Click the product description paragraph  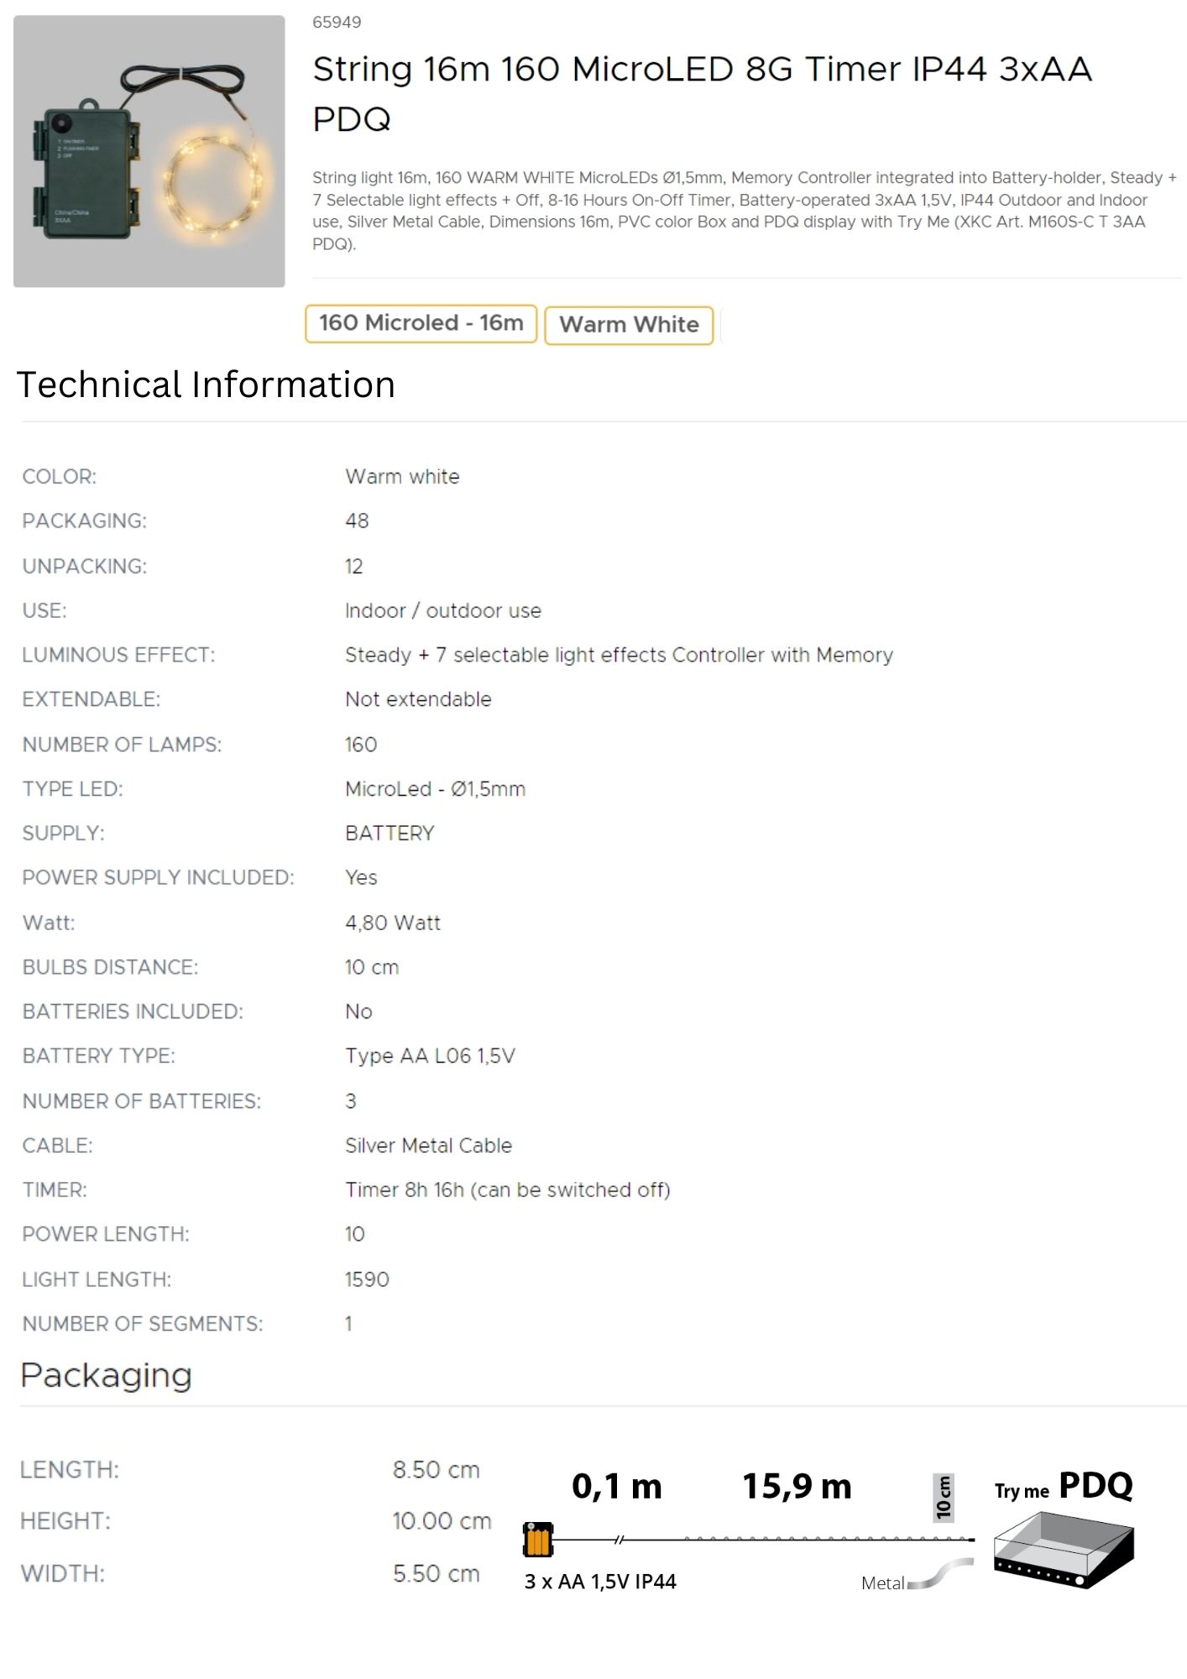744,211
